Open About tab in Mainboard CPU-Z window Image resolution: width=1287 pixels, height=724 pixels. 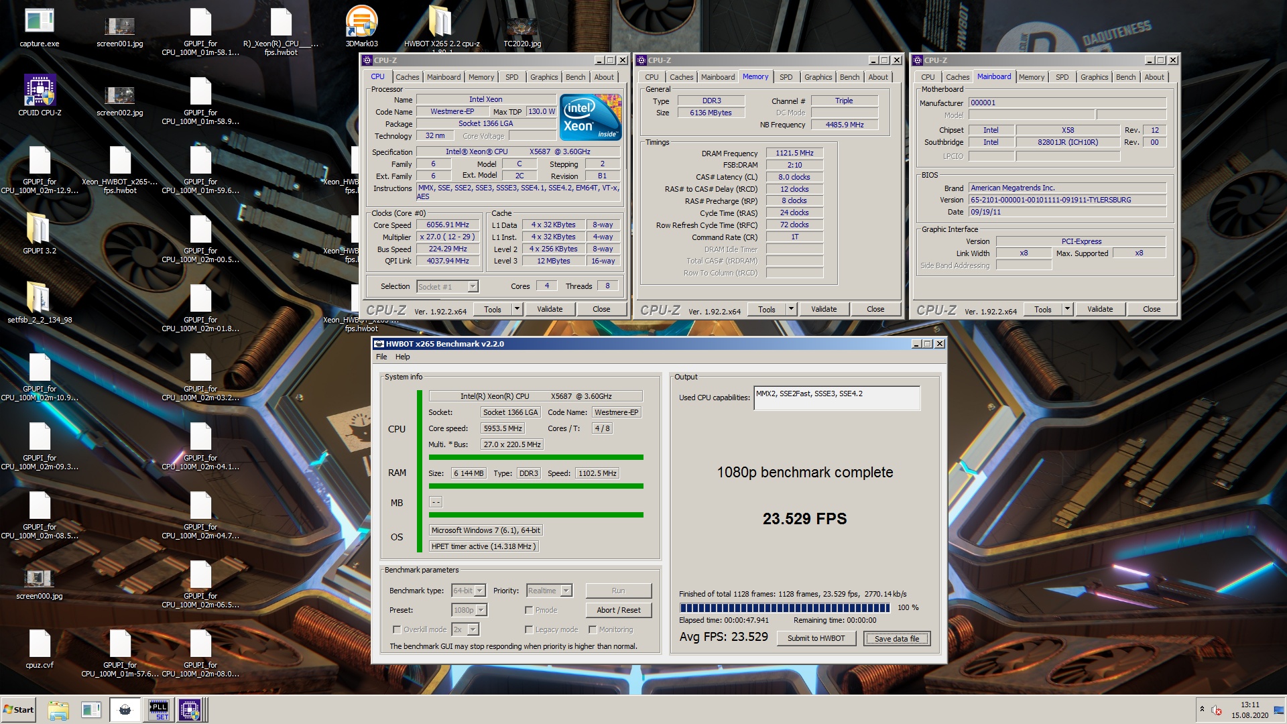[x=1154, y=77]
